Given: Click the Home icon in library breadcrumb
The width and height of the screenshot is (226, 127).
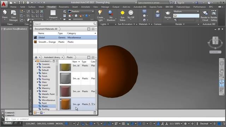Looking at the screenshot, I should (x=36, y=57).
